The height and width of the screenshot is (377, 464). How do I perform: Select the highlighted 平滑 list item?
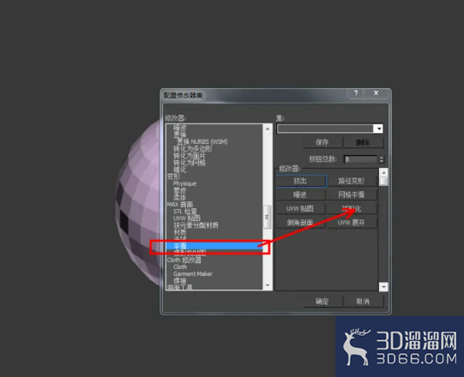[214, 246]
